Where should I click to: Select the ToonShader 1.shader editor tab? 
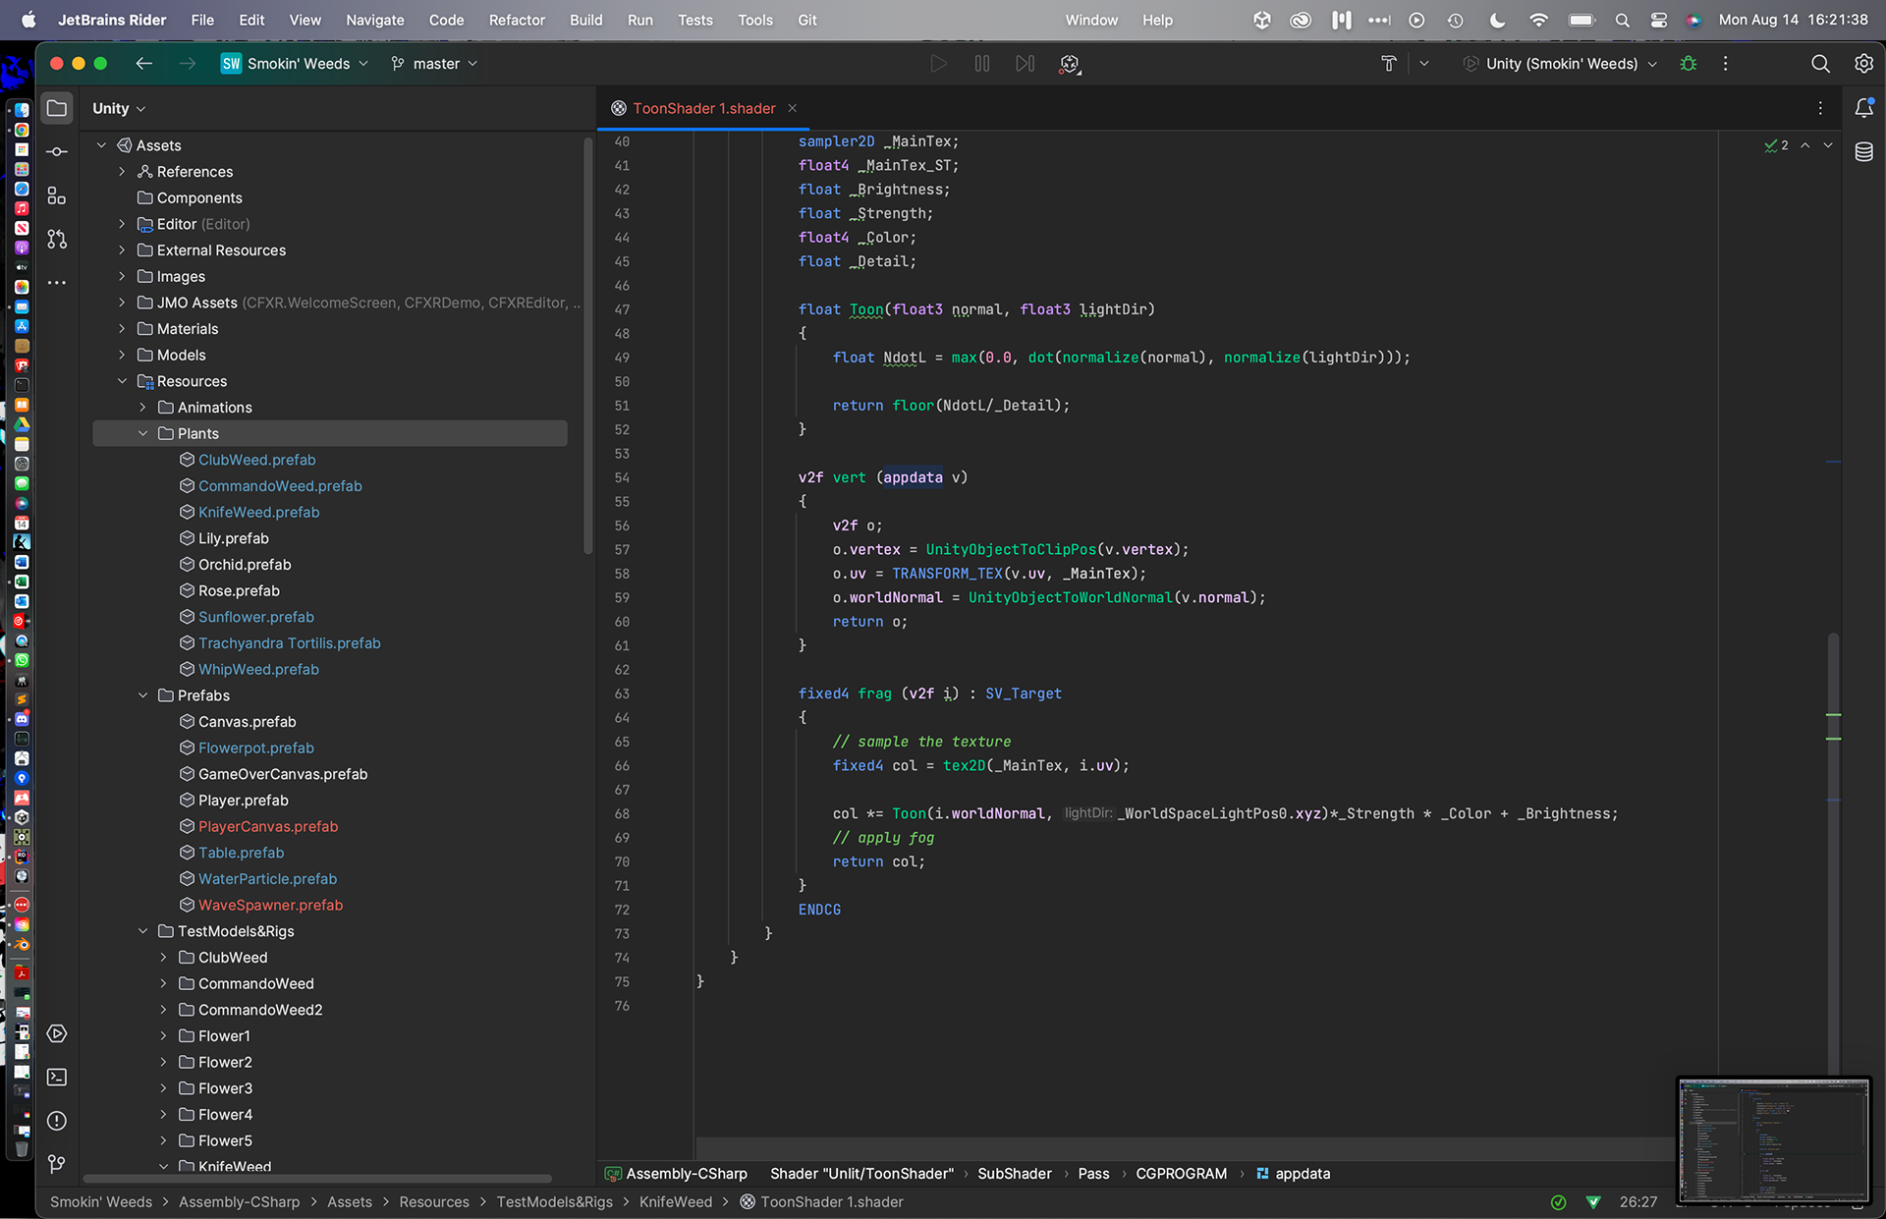pos(703,108)
